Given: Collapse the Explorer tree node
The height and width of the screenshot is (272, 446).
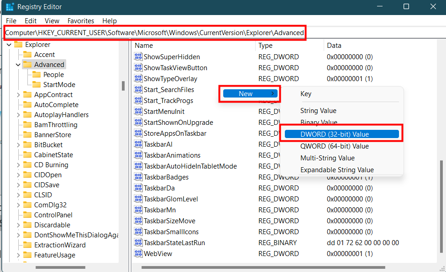Looking at the screenshot, I should pos(9,45).
